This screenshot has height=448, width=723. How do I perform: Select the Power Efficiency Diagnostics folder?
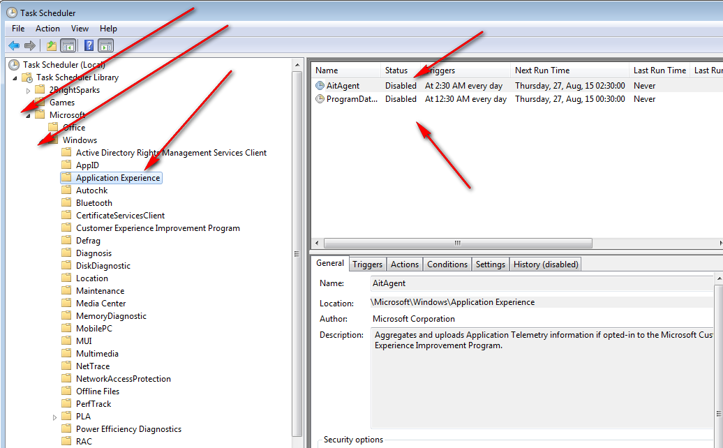128,428
